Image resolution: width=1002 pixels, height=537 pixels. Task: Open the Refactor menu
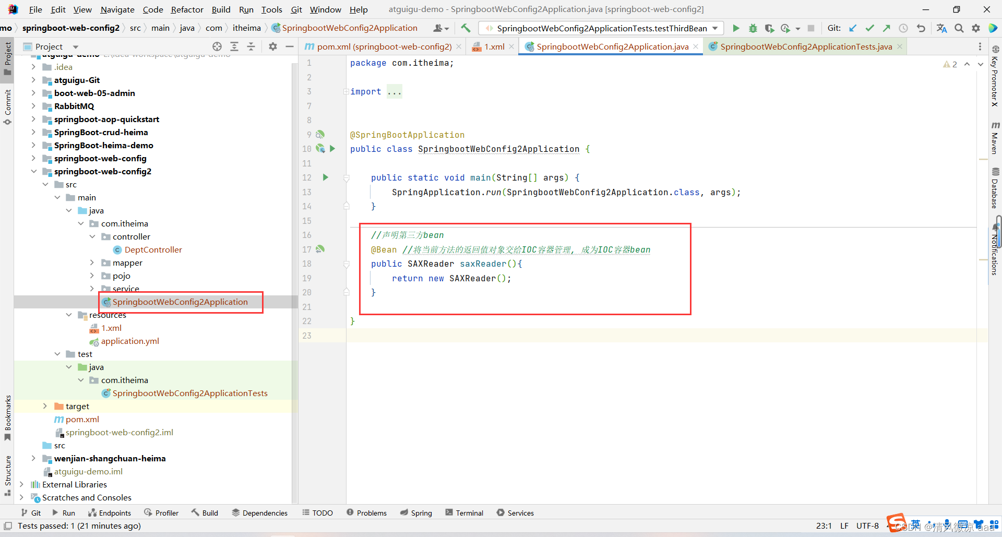[187, 9]
